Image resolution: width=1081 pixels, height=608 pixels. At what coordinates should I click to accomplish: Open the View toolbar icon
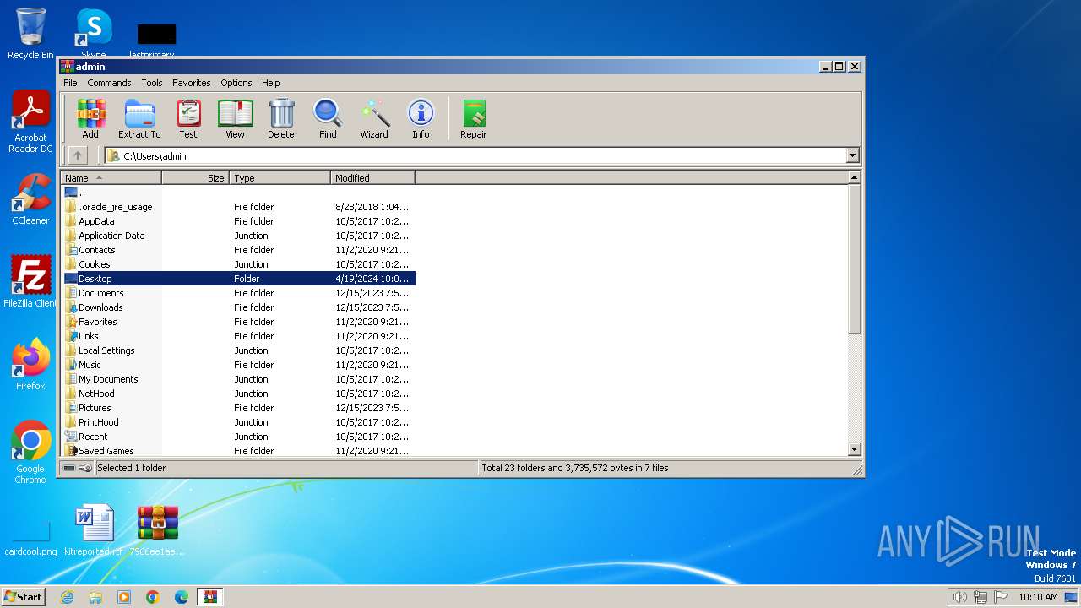click(235, 118)
